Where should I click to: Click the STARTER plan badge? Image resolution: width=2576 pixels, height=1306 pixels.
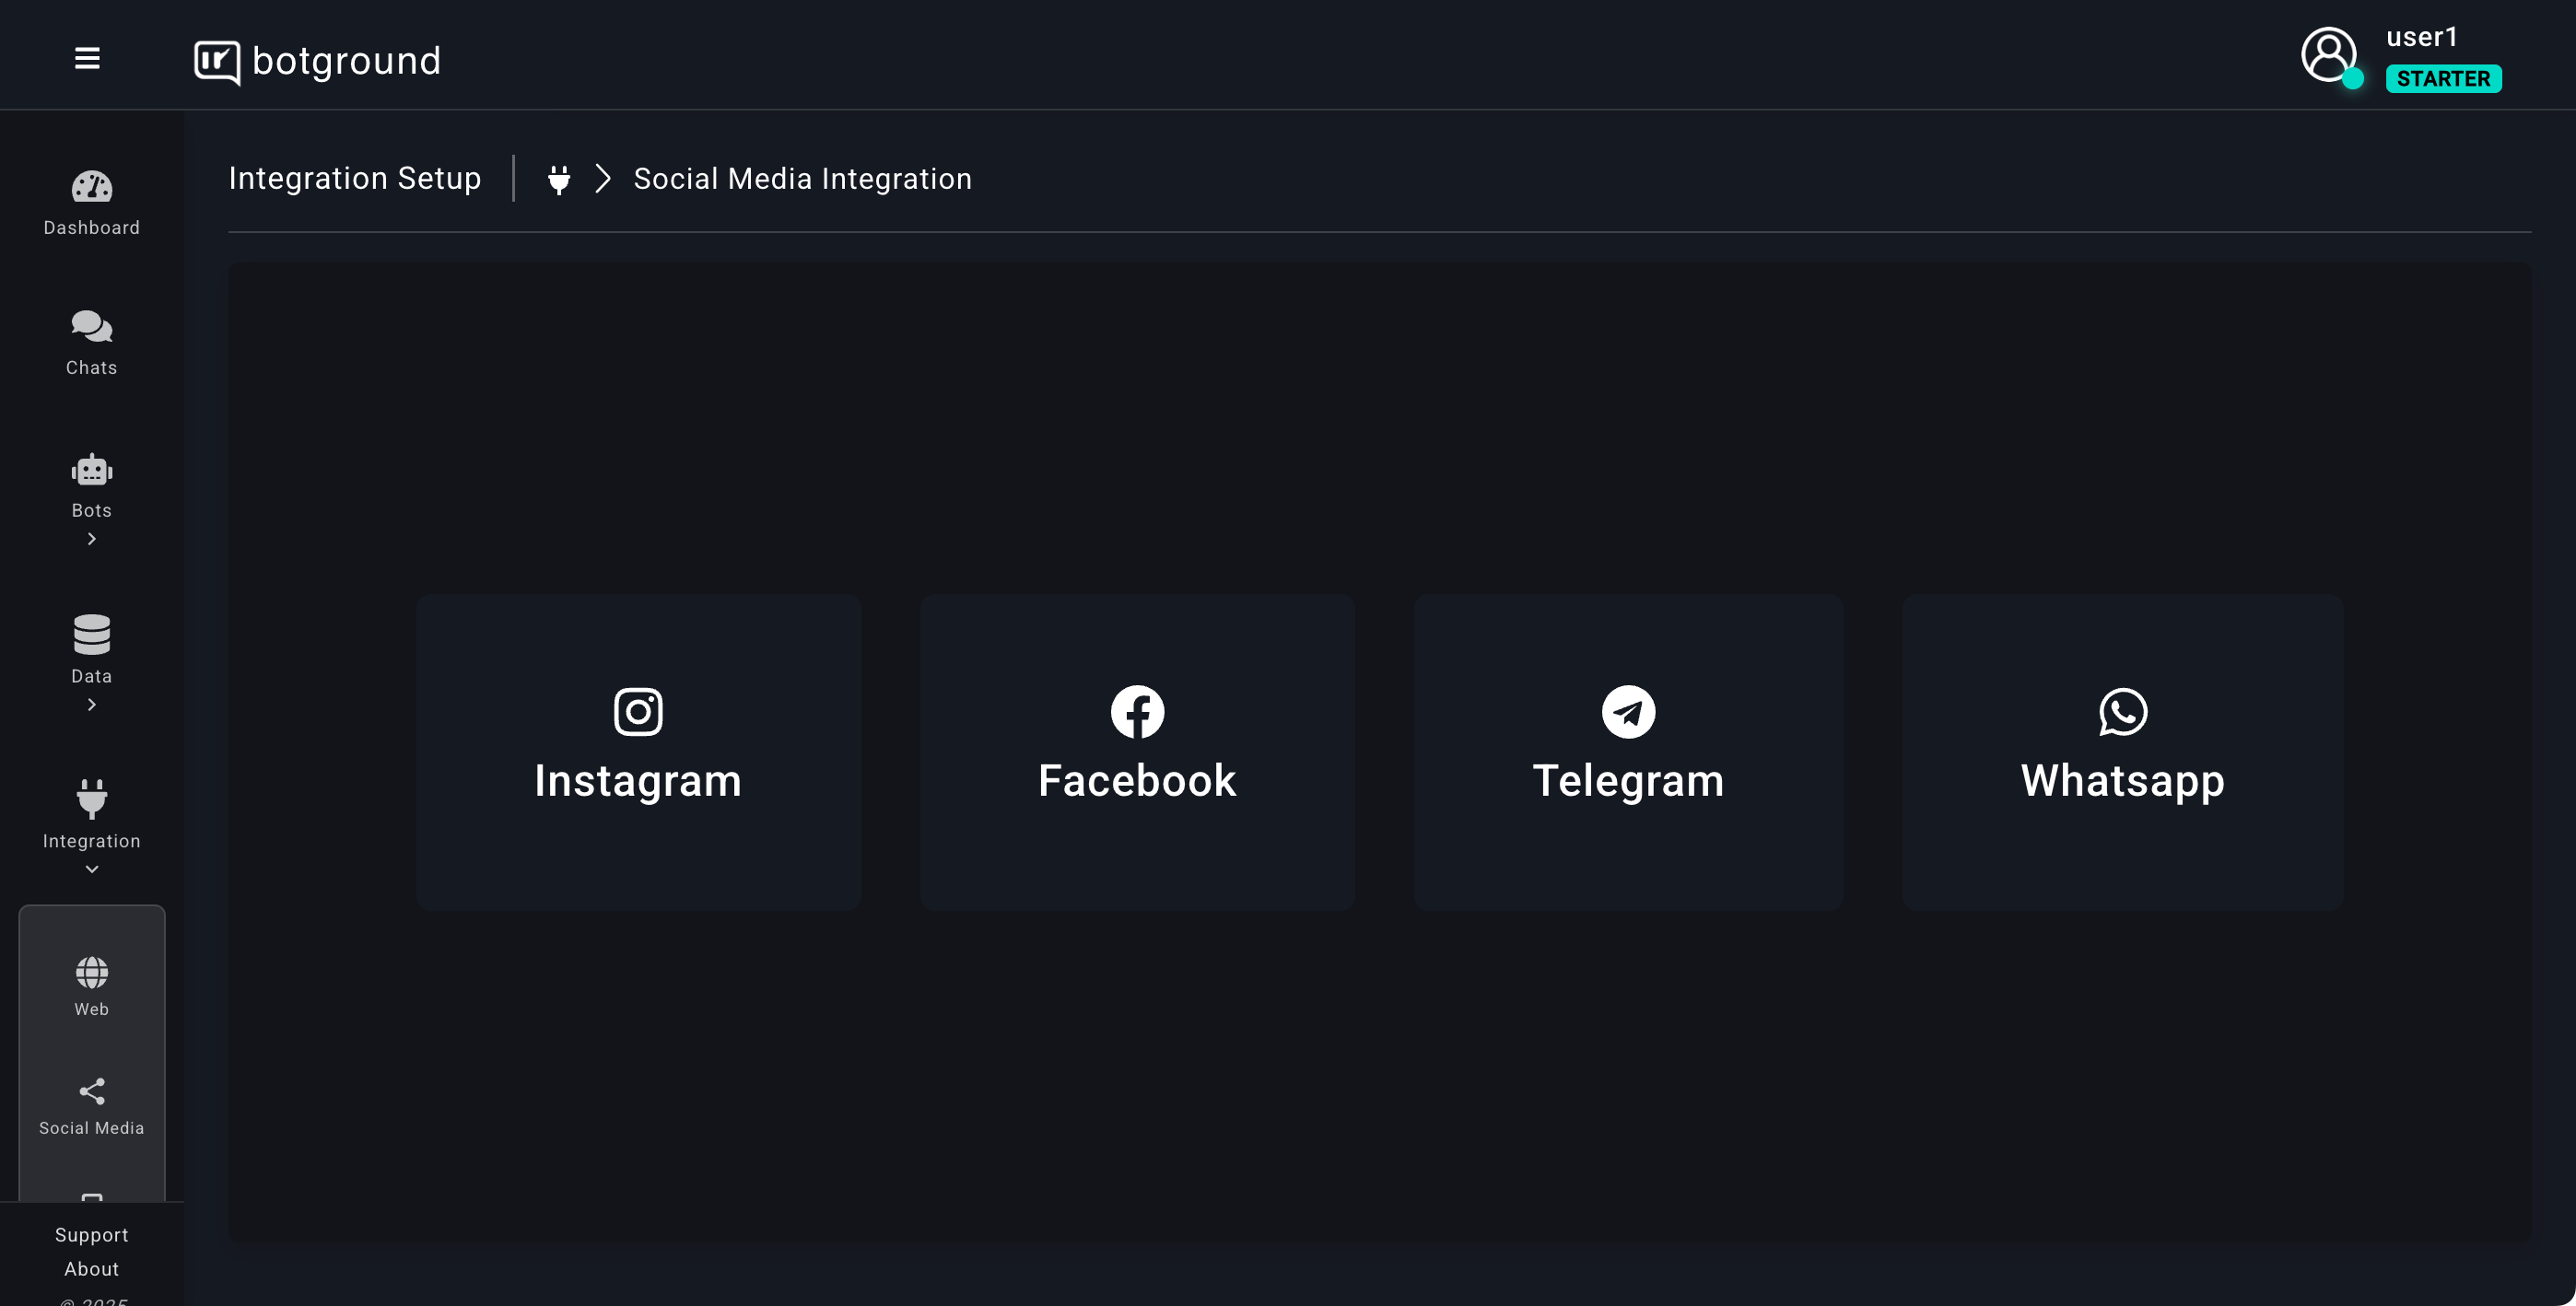tap(2443, 79)
